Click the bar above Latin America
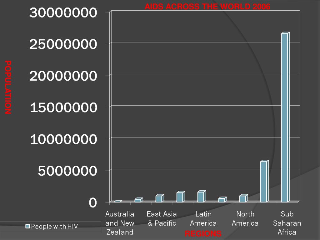 click(202, 196)
